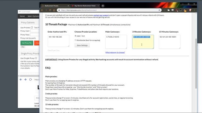This screenshot has width=202, height=113.
Task: Click the browser page vertical scrollbar
Action: click(x=196, y=63)
